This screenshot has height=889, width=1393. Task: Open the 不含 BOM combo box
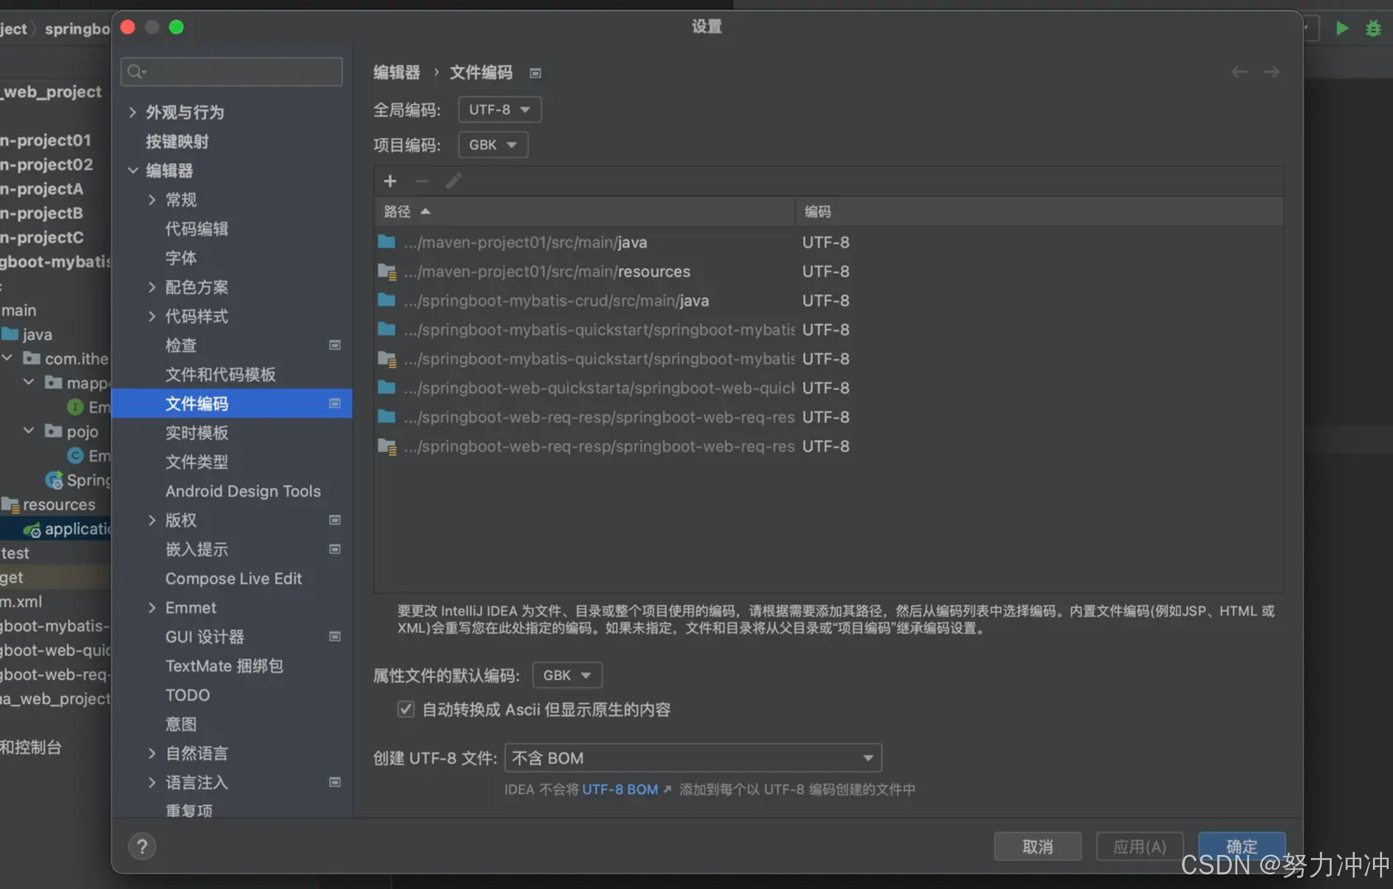coord(693,758)
